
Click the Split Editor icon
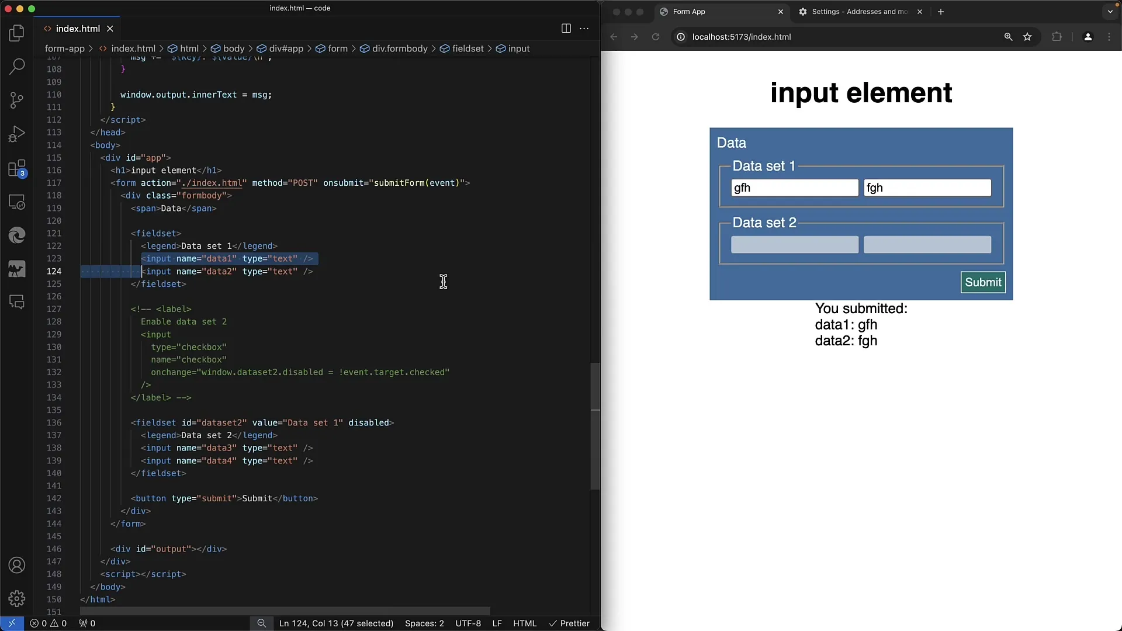click(566, 29)
